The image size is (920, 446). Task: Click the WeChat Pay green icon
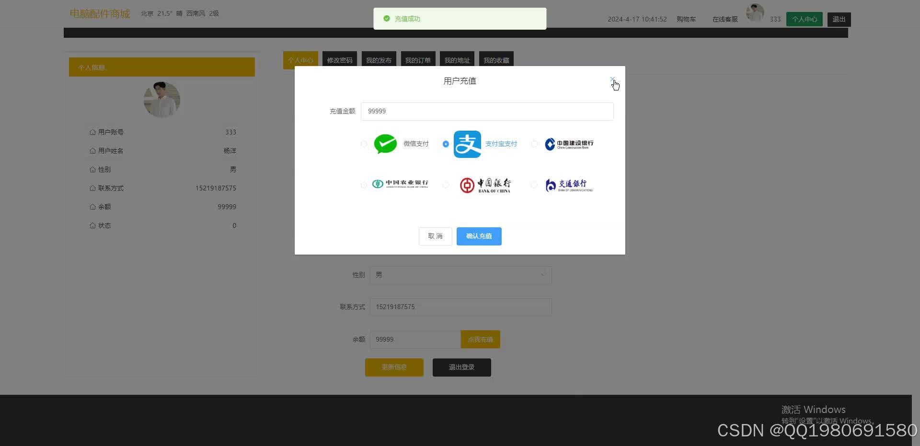[385, 144]
